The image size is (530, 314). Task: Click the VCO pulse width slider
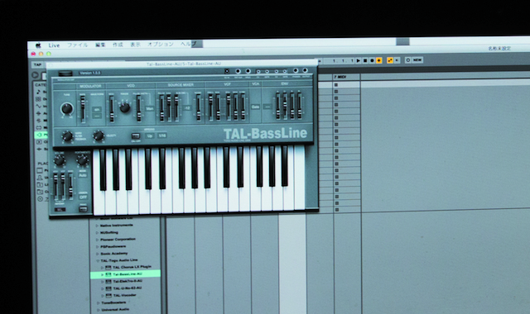point(138,108)
